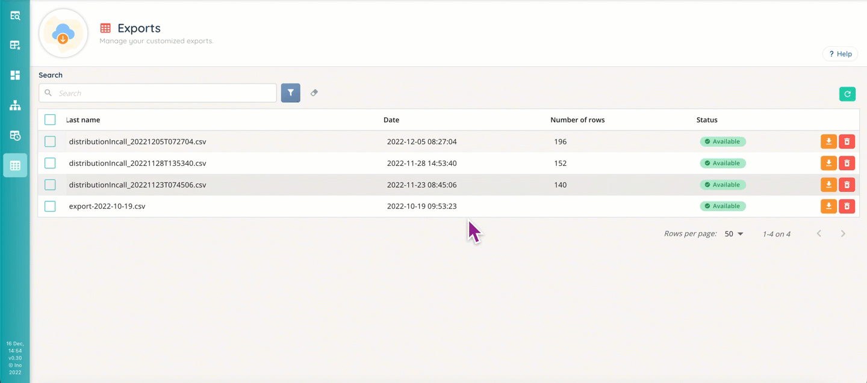Delete the export-2022-10-19.csv row
This screenshot has width=867, height=383.
pos(847,206)
